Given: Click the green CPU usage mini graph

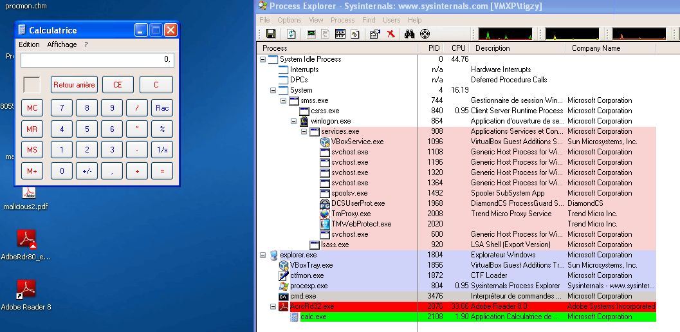Looking at the screenshot, I should [x=505, y=34].
